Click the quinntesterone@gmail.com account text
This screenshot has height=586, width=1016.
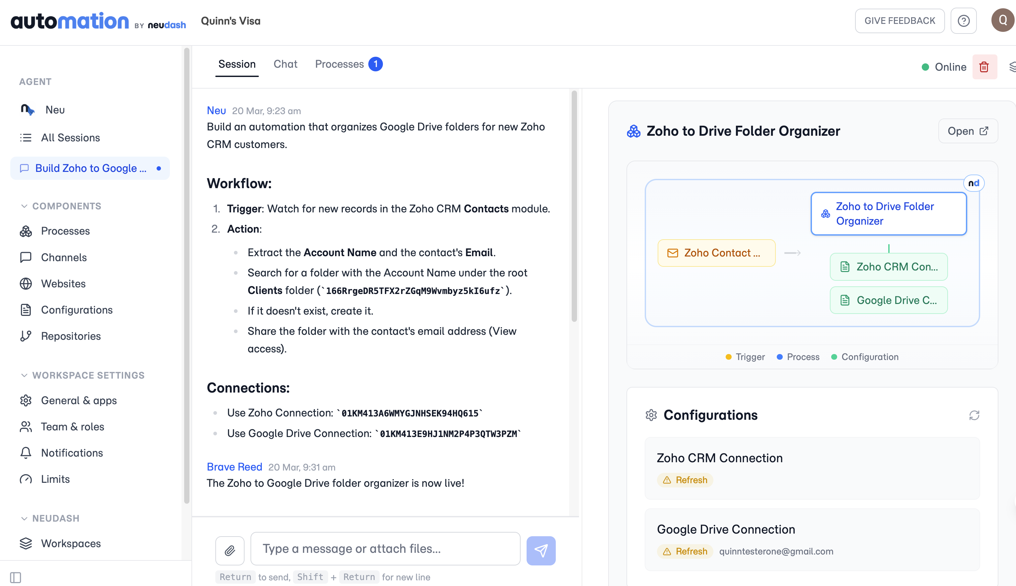[x=776, y=551]
